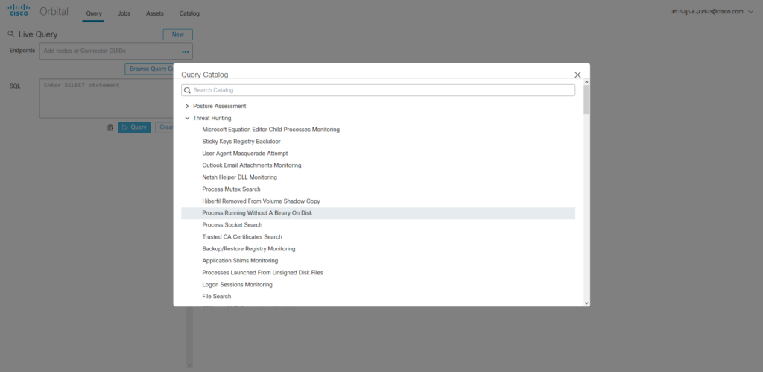Go to the Catalog tab
Image resolution: width=763 pixels, height=372 pixels.
[x=189, y=13]
